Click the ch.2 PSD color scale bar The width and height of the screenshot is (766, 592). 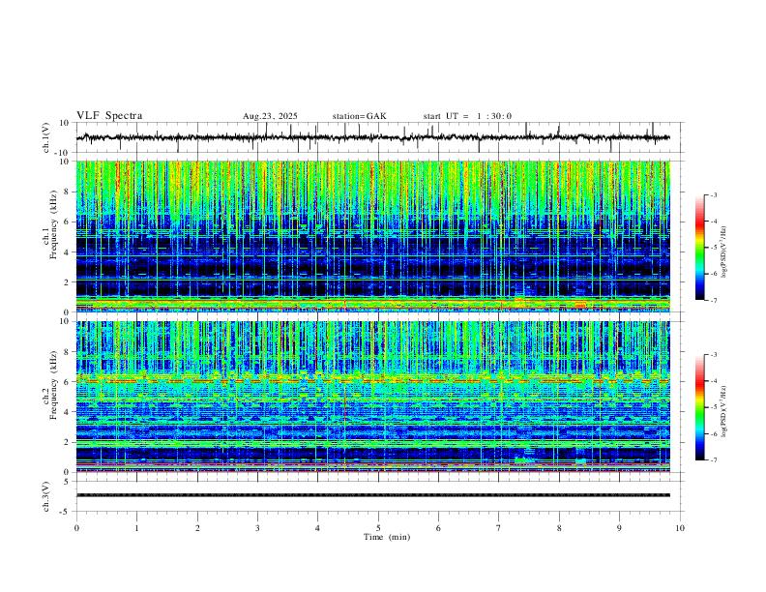699,407
